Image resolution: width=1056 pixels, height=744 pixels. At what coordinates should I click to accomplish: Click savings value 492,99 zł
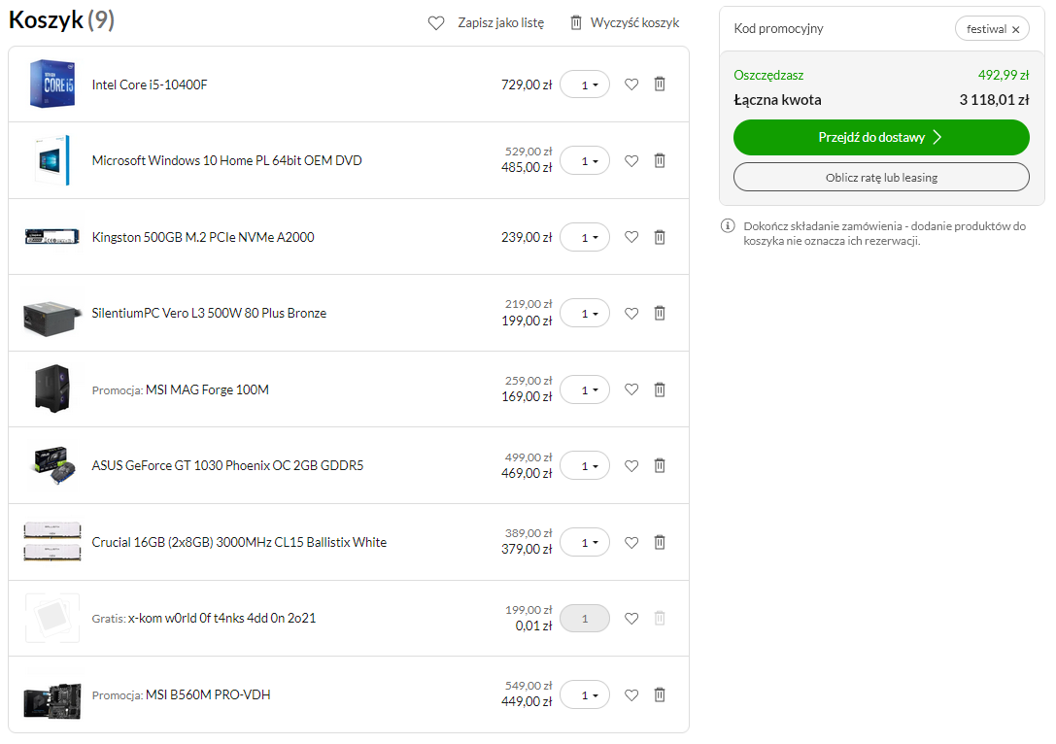1004,76
